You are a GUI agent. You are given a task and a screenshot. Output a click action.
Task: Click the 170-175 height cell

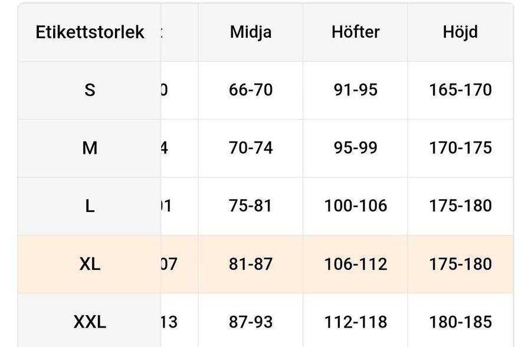pos(460,148)
